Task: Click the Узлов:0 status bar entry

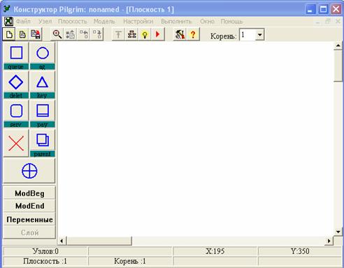Action: [x=45, y=251]
